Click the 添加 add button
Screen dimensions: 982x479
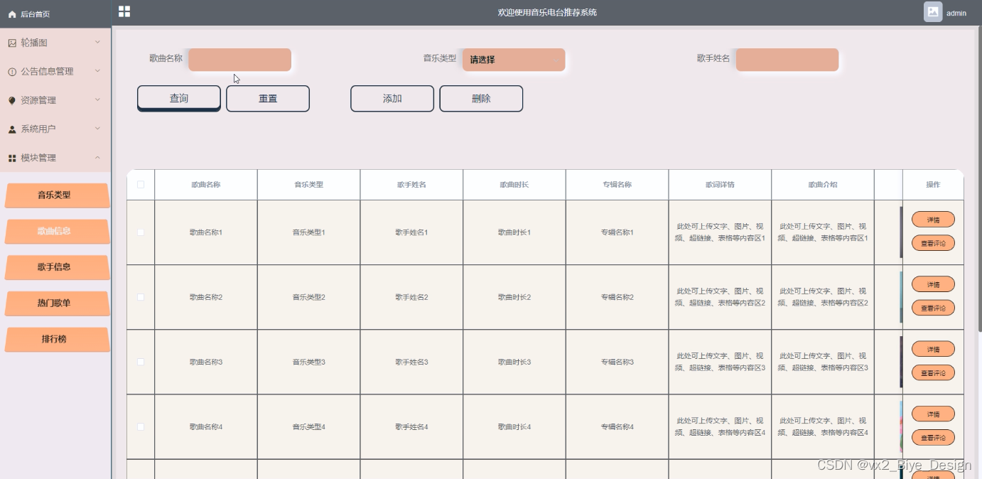[x=392, y=99]
